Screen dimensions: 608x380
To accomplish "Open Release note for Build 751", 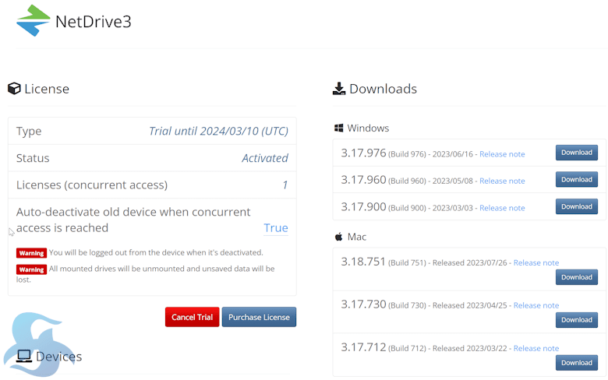I will pos(536,262).
